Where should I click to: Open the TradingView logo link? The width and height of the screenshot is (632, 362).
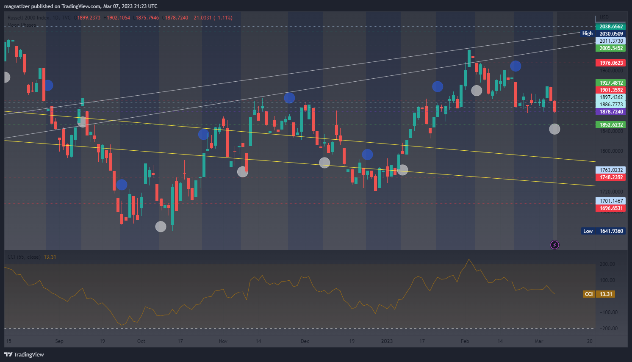tap(24, 354)
